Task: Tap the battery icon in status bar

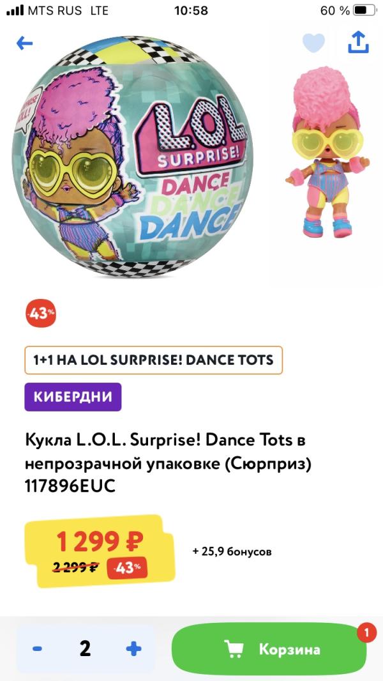Action: [364, 10]
